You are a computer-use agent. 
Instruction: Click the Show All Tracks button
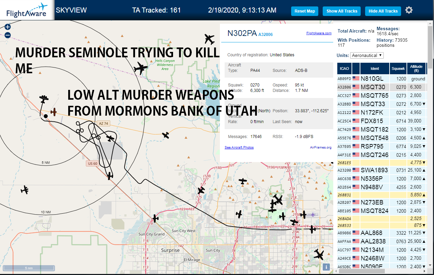[x=342, y=11]
